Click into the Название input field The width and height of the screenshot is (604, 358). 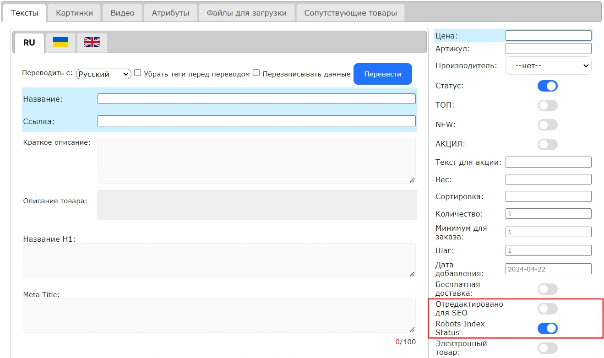pyautogui.click(x=256, y=99)
